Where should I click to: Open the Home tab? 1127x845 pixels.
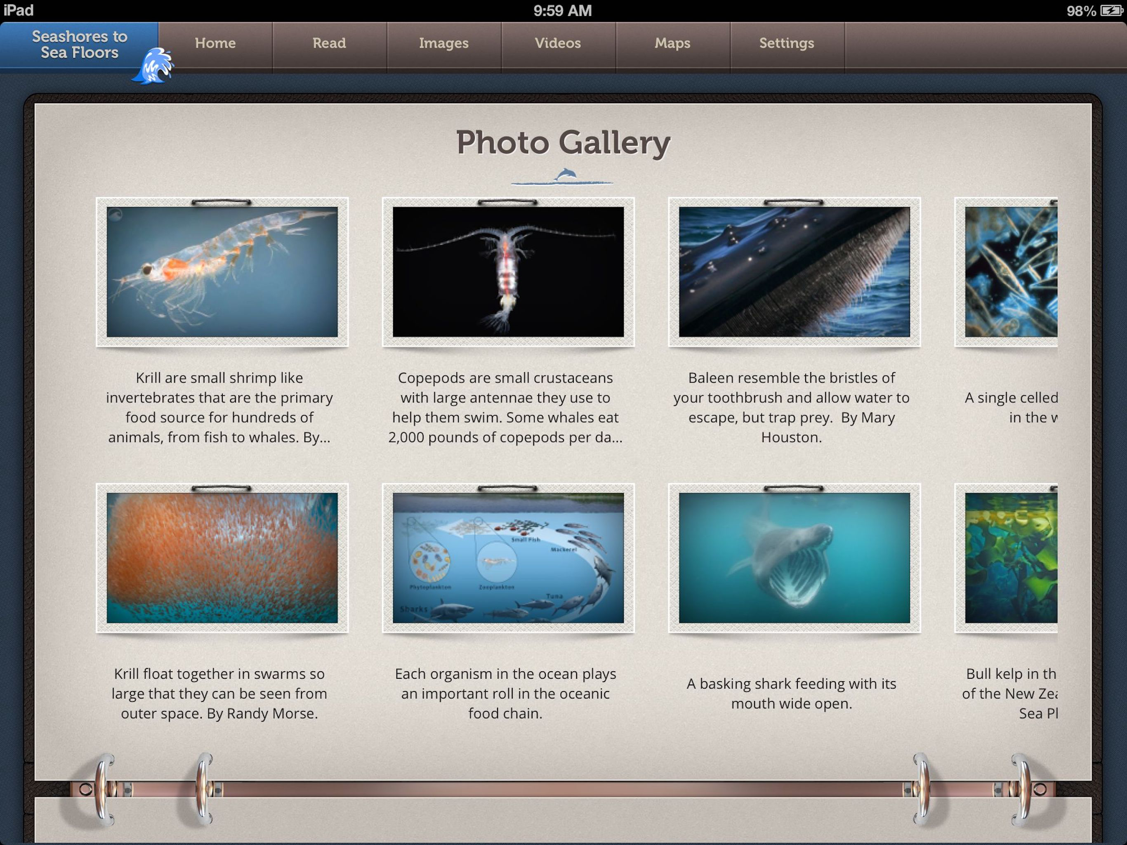click(215, 43)
